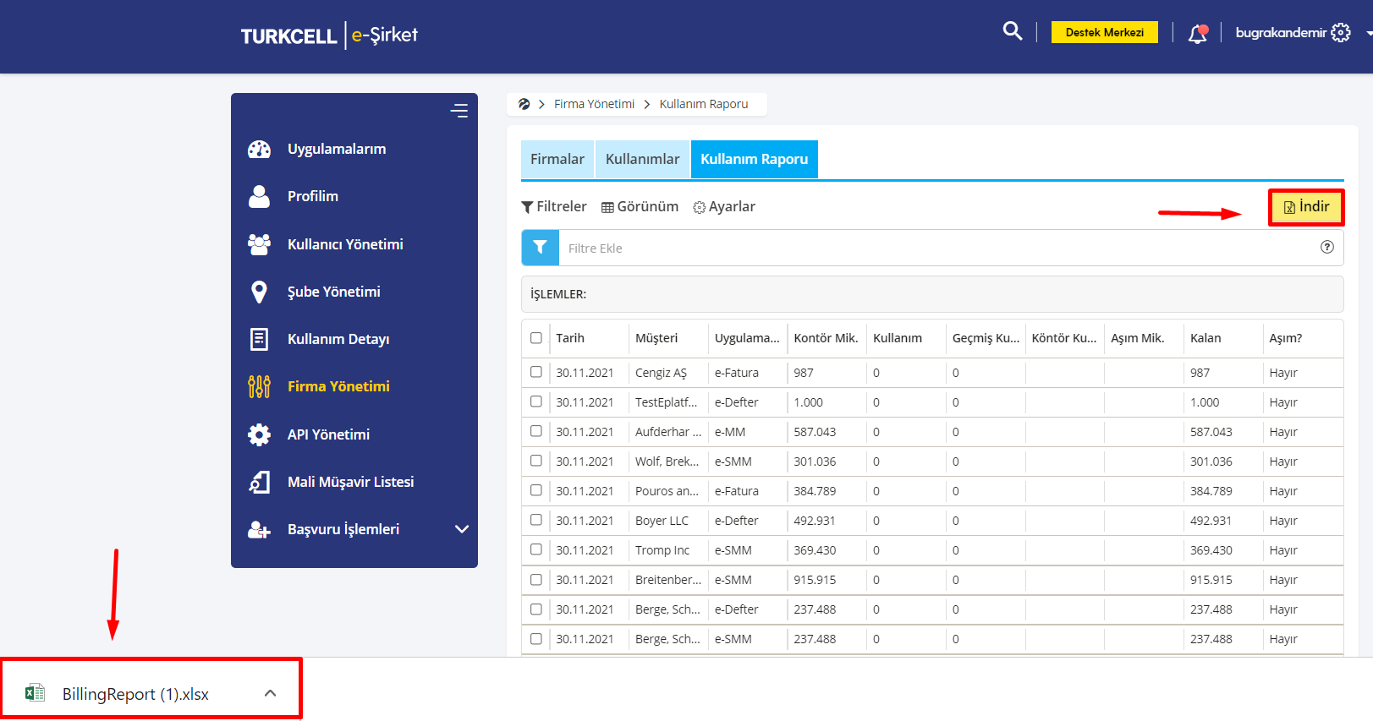Collapse the sidebar with hamburger icon
Viewport: 1373px width, 721px height.
coord(459,111)
